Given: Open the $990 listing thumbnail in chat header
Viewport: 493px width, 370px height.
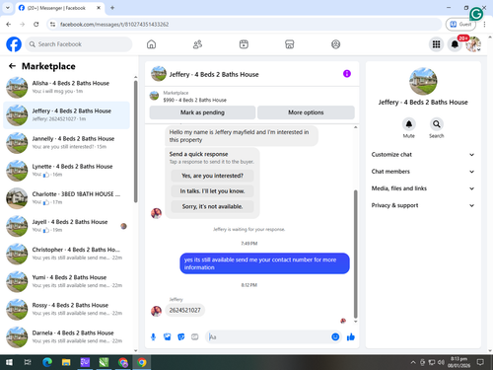Looking at the screenshot, I should pos(154,96).
